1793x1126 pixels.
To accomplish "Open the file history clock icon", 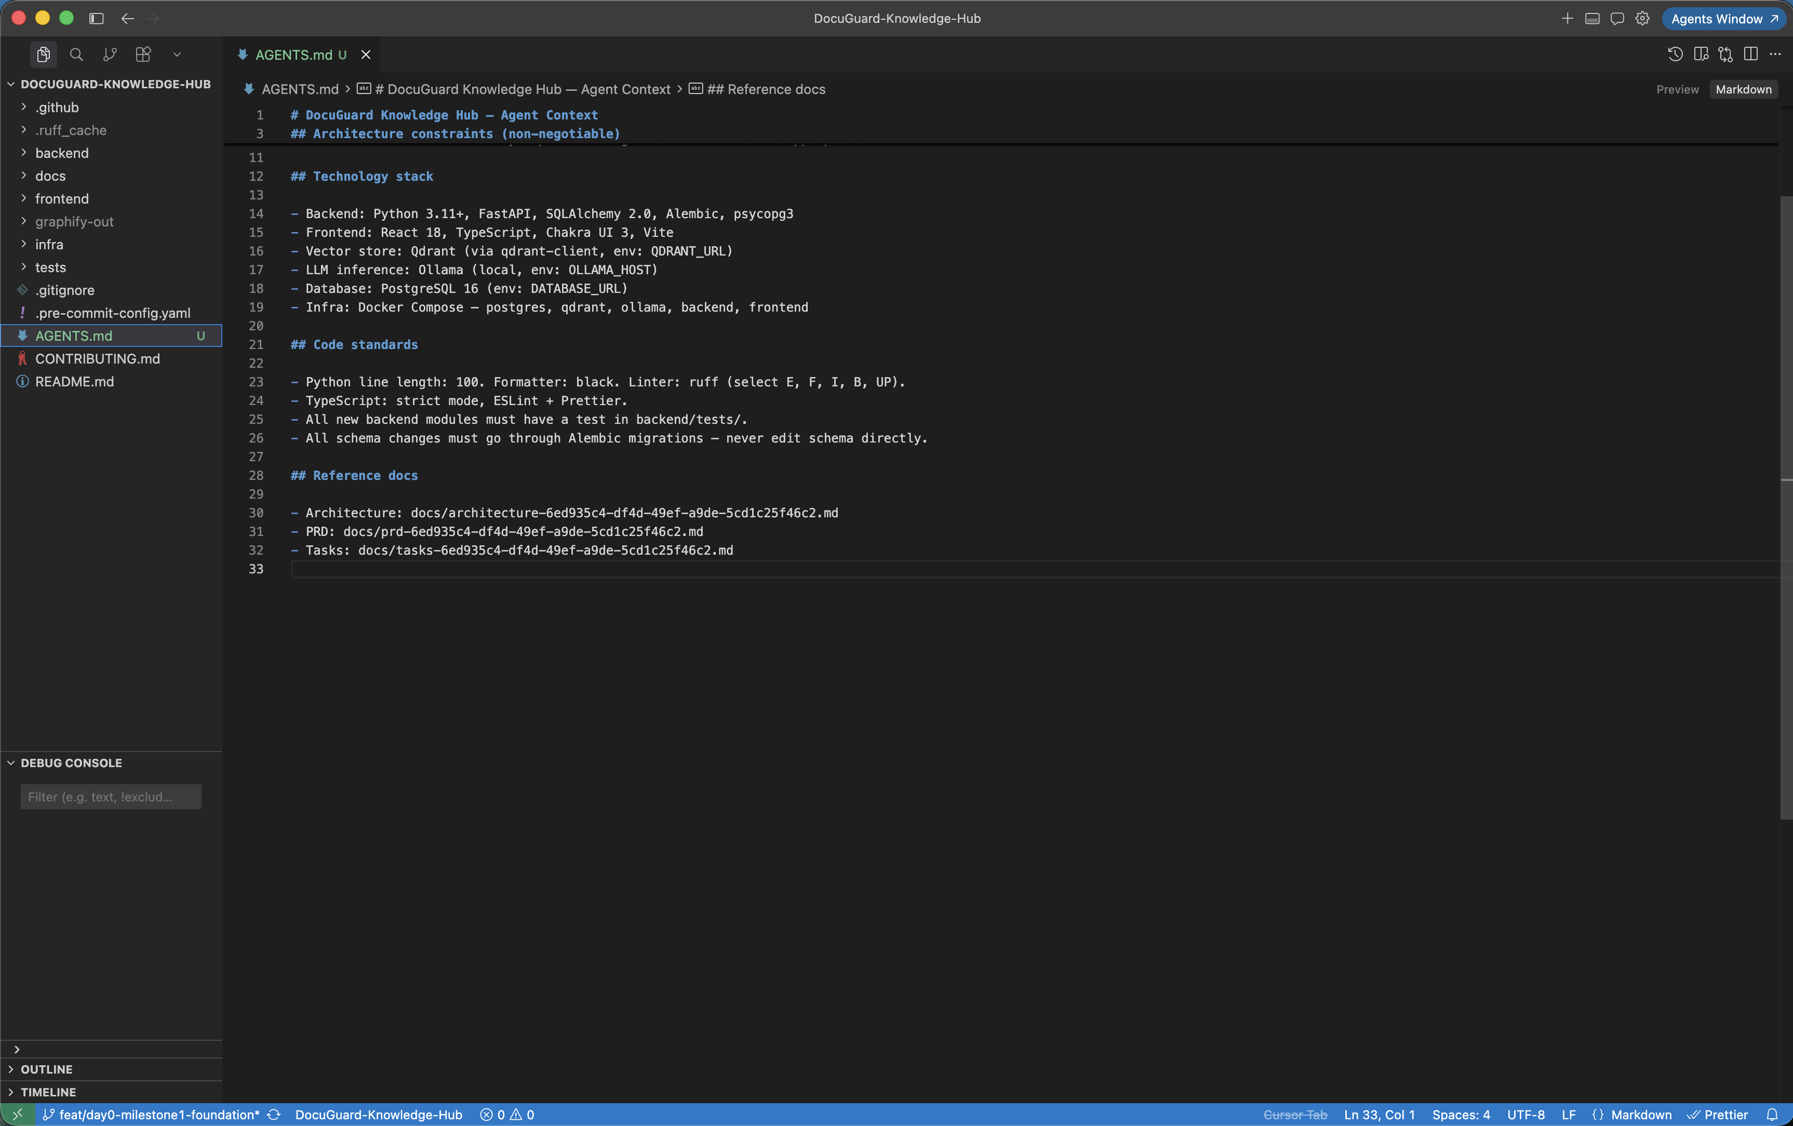I will pos(1675,55).
